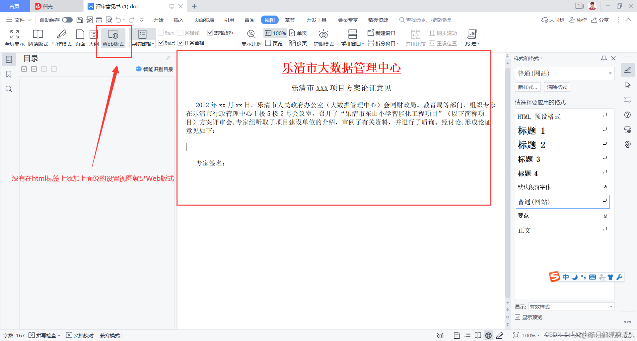Enable eye protection mode in ribbon
This screenshot has height=341, width=637.
(323, 38)
